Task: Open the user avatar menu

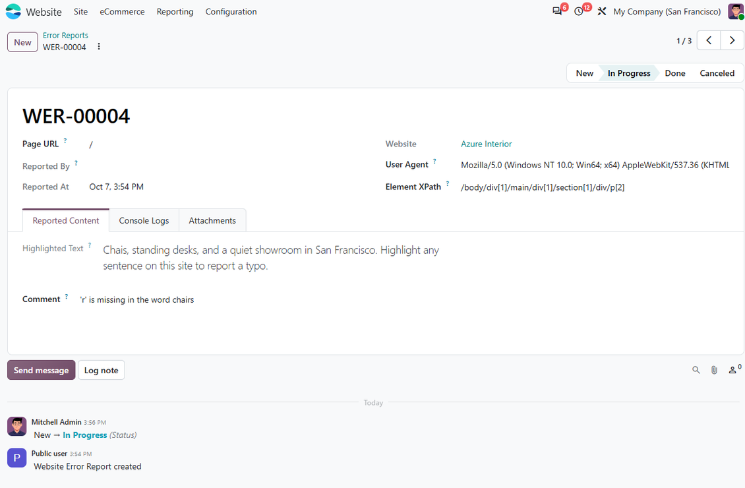Action: coord(735,11)
